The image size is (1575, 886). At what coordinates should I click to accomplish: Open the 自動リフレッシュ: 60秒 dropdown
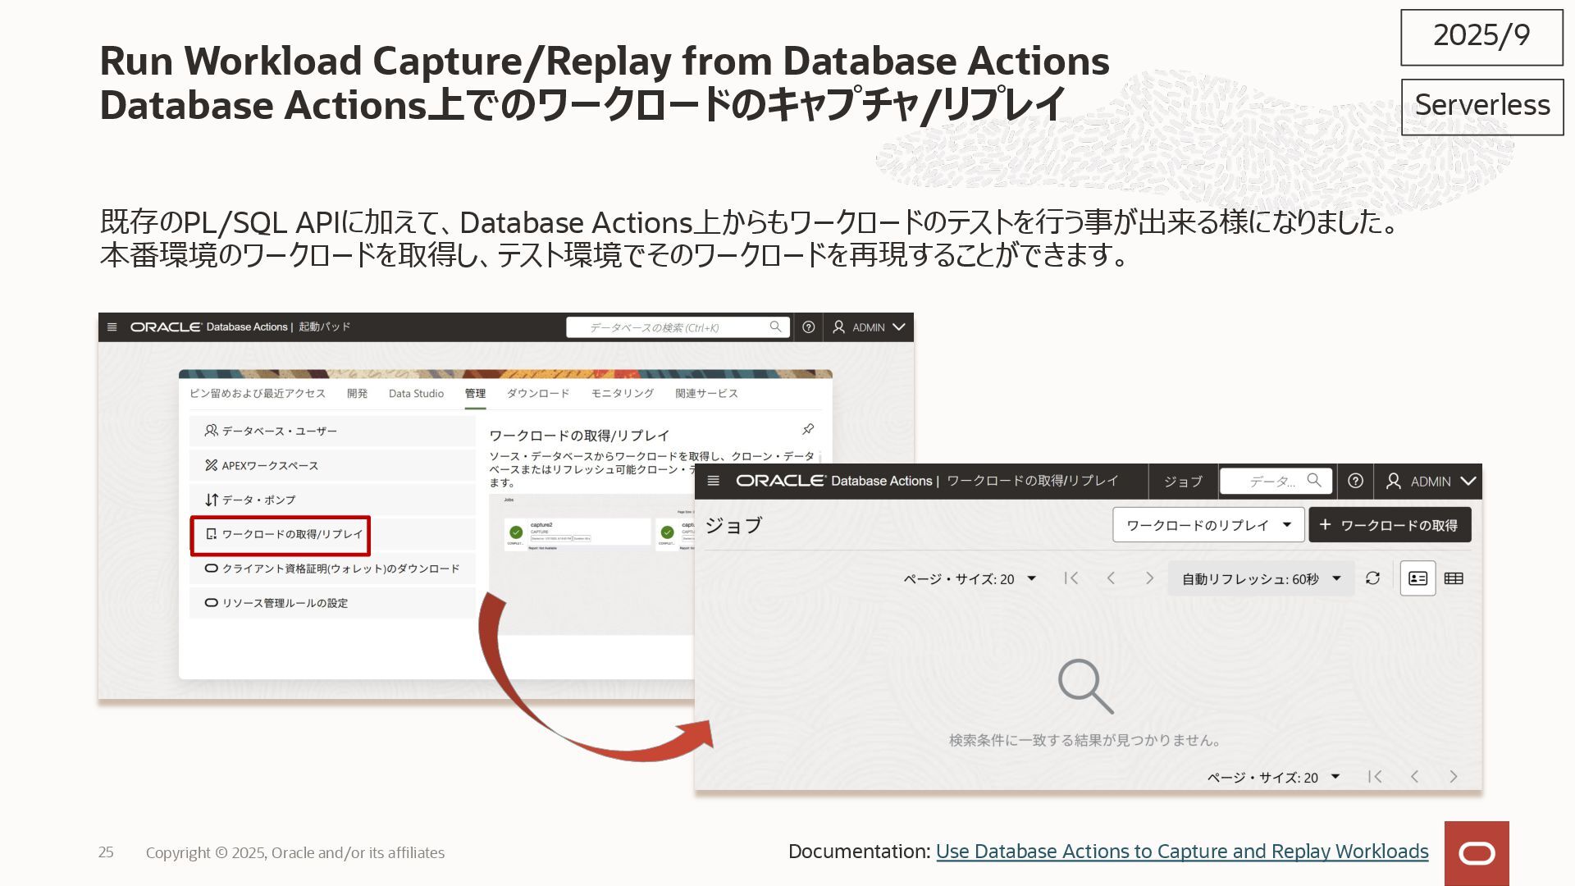coord(1261,579)
